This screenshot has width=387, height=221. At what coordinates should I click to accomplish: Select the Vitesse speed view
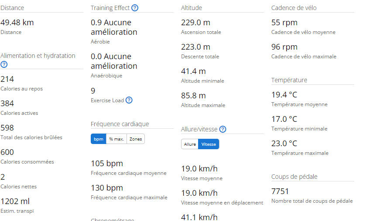[209, 144]
